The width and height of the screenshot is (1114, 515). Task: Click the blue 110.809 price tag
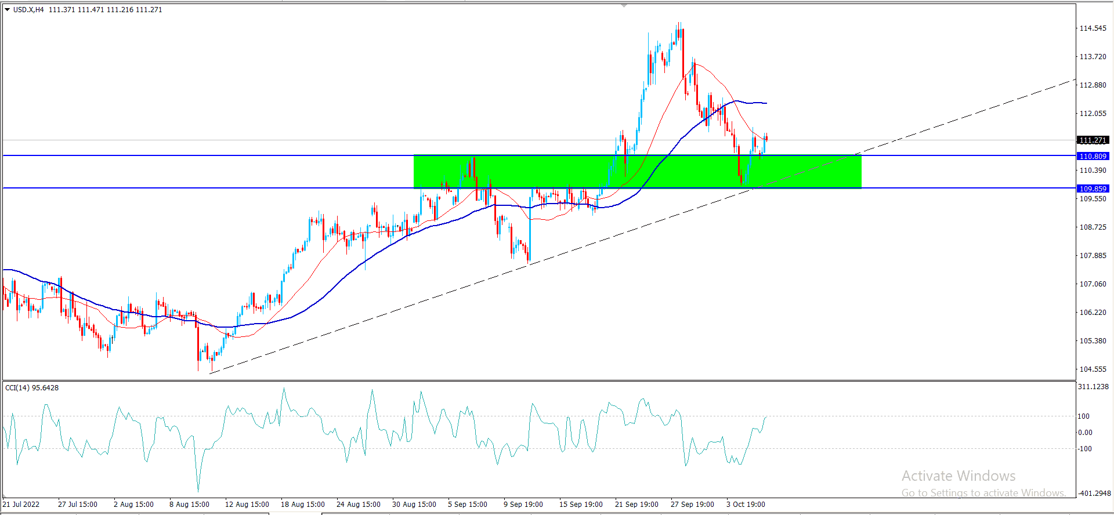point(1093,156)
